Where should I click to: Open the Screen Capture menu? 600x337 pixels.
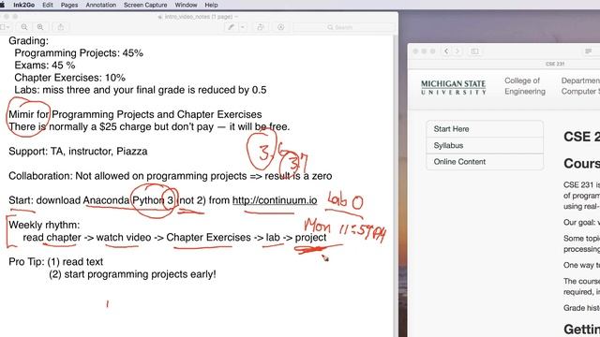pyautogui.click(x=145, y=5)
